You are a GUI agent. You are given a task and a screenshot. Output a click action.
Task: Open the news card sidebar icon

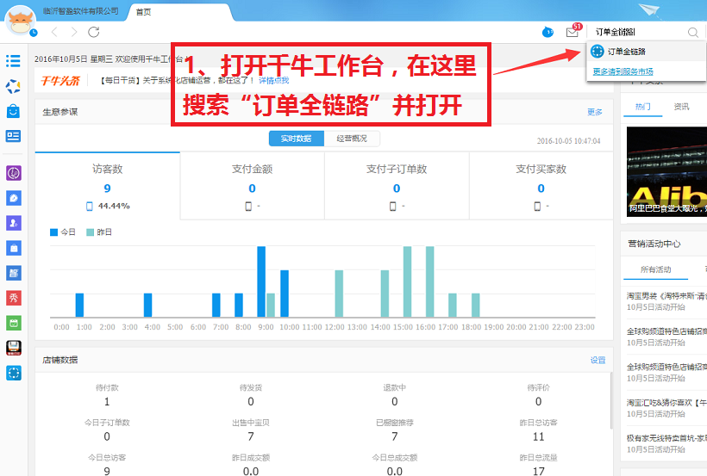13,136
